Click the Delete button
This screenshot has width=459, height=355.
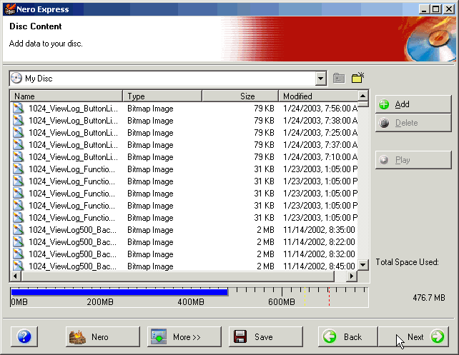pyautogui.click(x=413, y=123)
